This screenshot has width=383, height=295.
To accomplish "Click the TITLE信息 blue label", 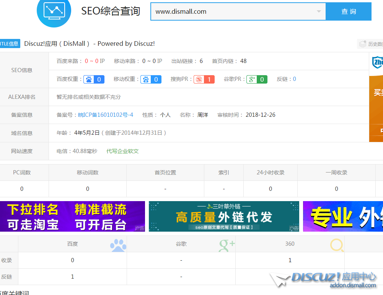I will point(10,44).
